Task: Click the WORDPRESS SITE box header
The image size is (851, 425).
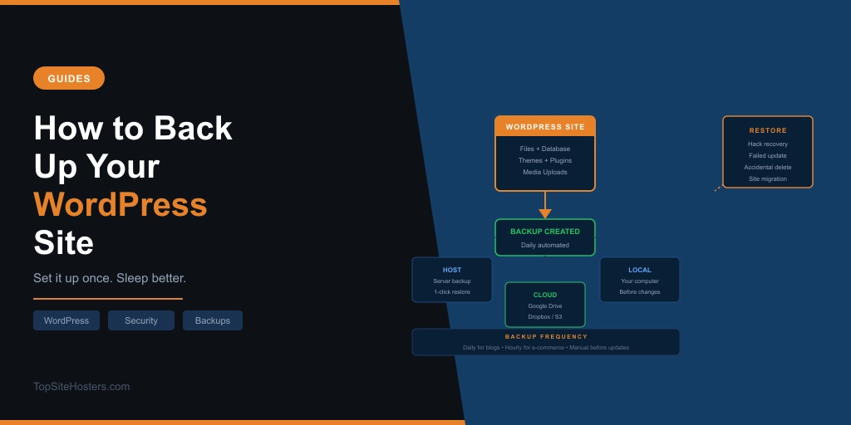Action: click(x=545, y=127)
